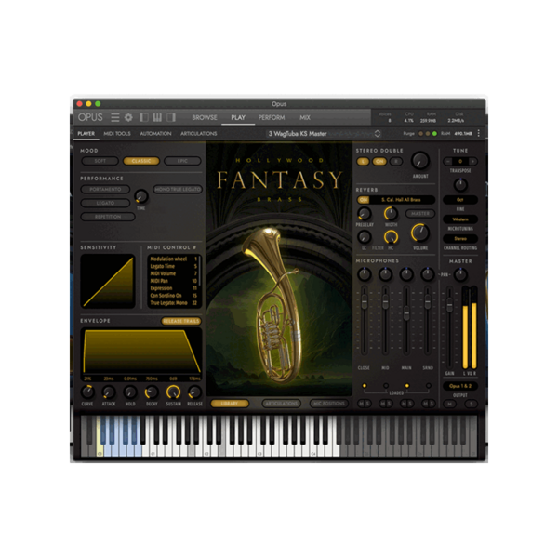Adjust the Stereo Double Amount knob
The height and width of the screenshot is (558, 558).
[x=420, y=161]
